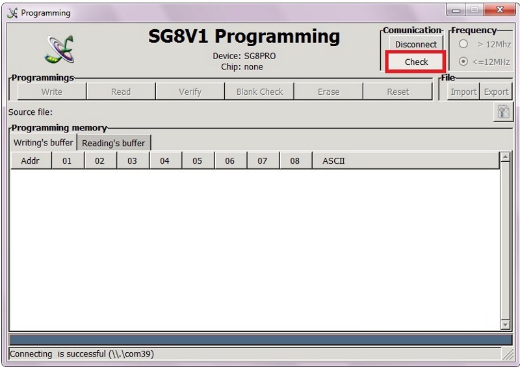Click the Reset button
520x367 pixels.
(x=398, y=92)
